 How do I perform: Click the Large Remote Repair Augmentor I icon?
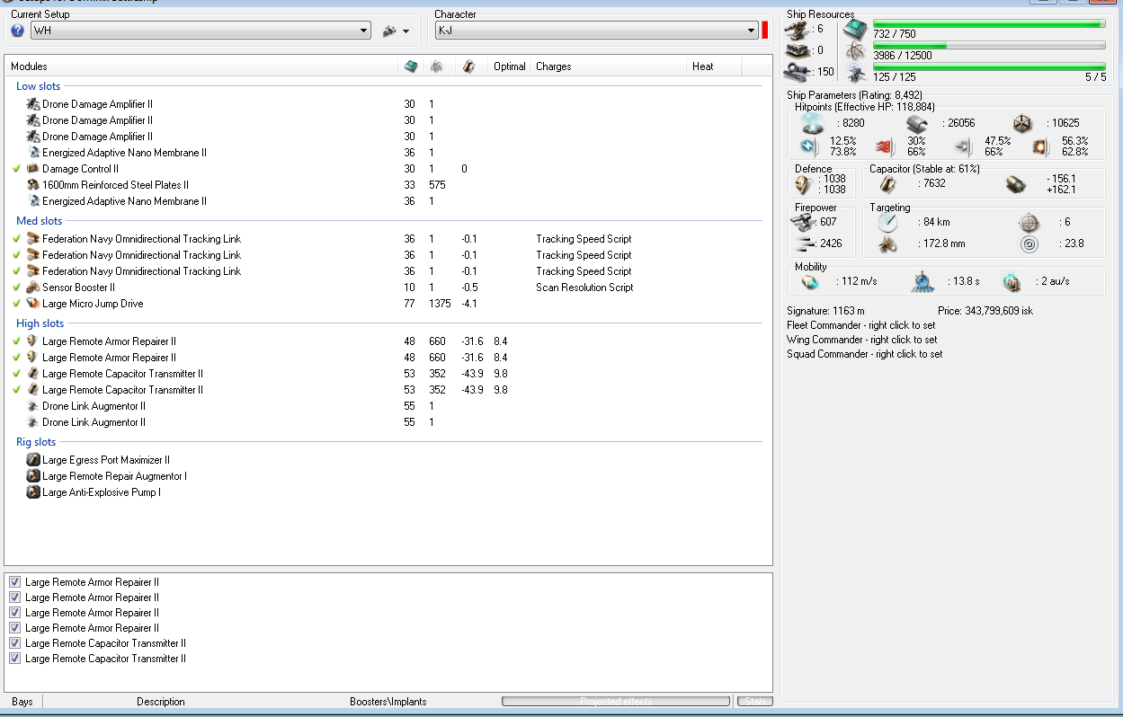pyautogui.click(x=33, y=476)
